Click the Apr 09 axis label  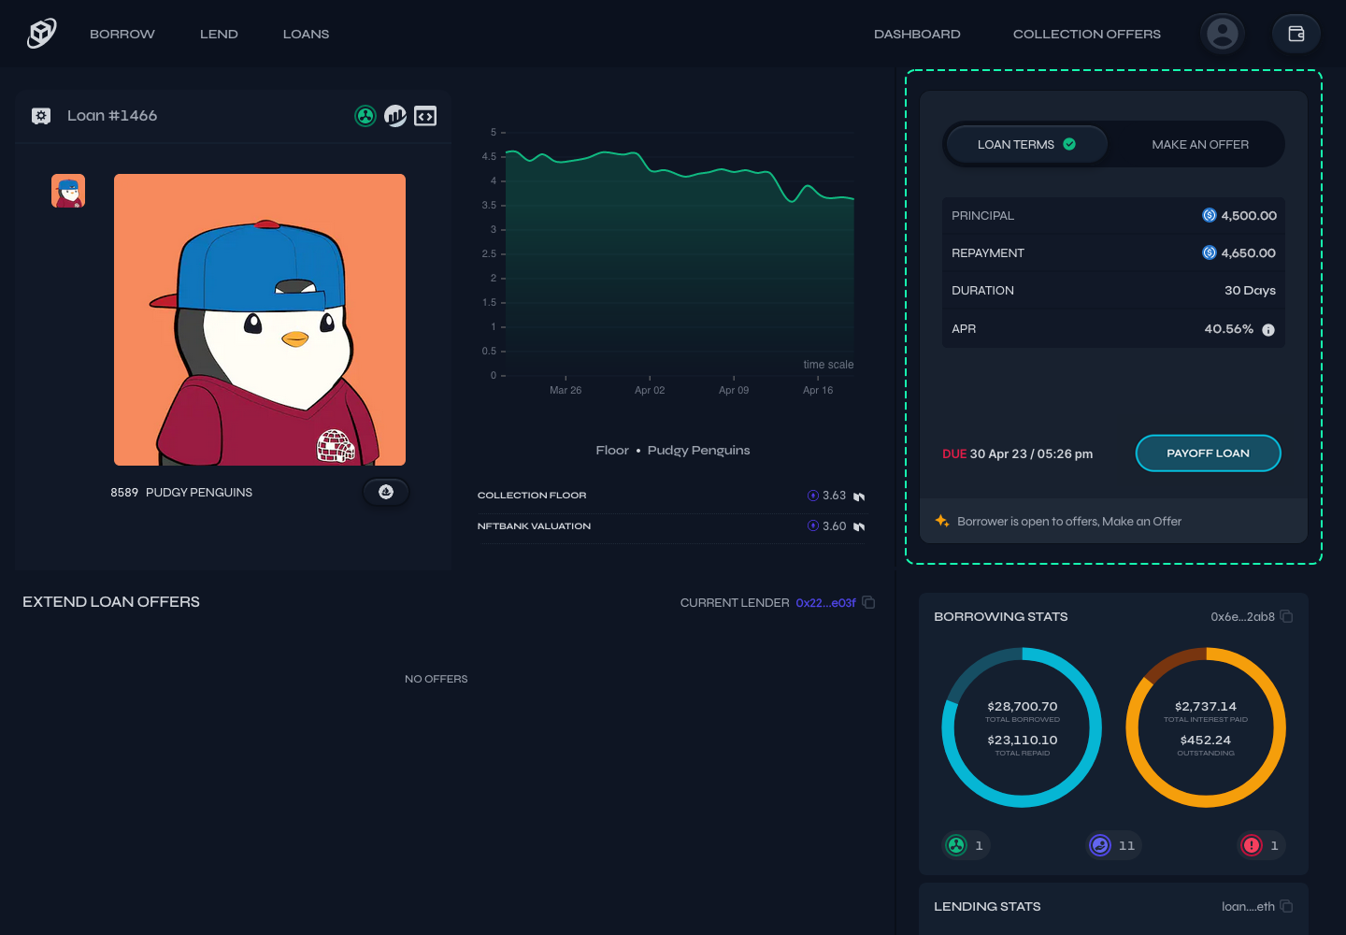(734, 390)
